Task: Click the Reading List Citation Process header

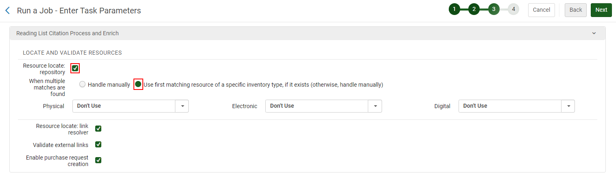Action: point(68,33)
